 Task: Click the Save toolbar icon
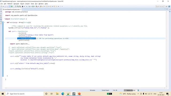pyautogui.click(x=5, y=6)
